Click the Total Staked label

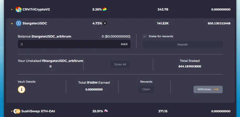(190, 61)
